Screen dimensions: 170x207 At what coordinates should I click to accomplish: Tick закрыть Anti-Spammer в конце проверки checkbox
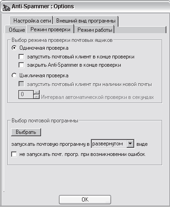(x=21, y=65)
